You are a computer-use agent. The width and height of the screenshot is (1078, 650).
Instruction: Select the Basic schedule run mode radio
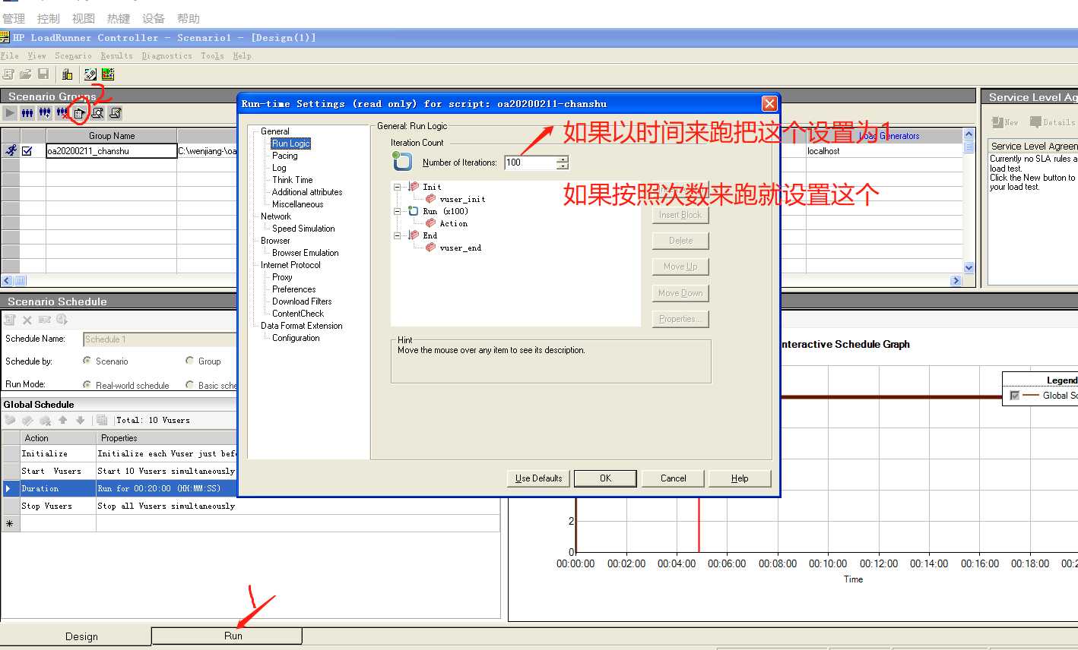189,385
